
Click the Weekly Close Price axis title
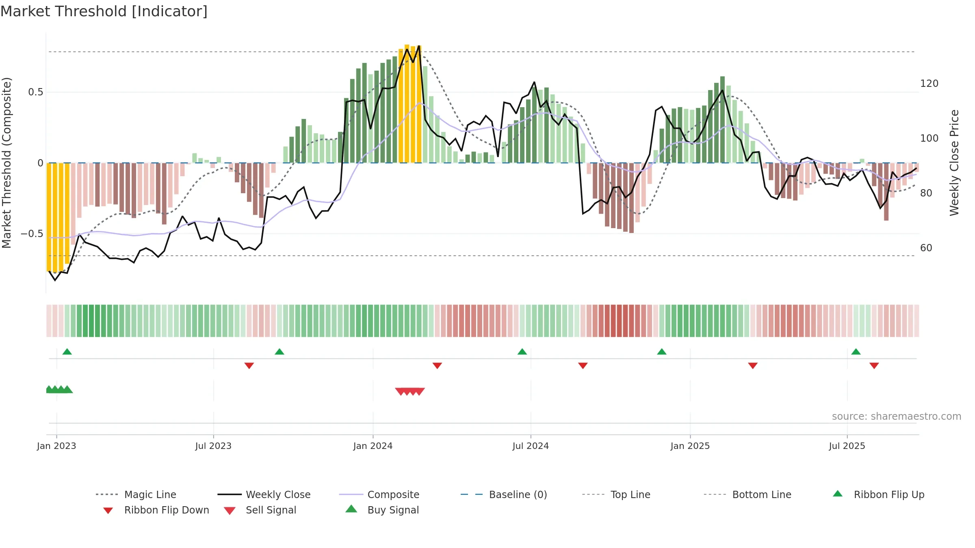pyautogui.click(x=954, y=163)
